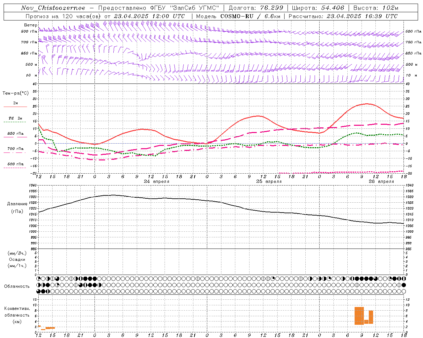The image size is (423, 338).
Task: Click the (мм/3ч.) precipitation unit label
Action: 17,253
